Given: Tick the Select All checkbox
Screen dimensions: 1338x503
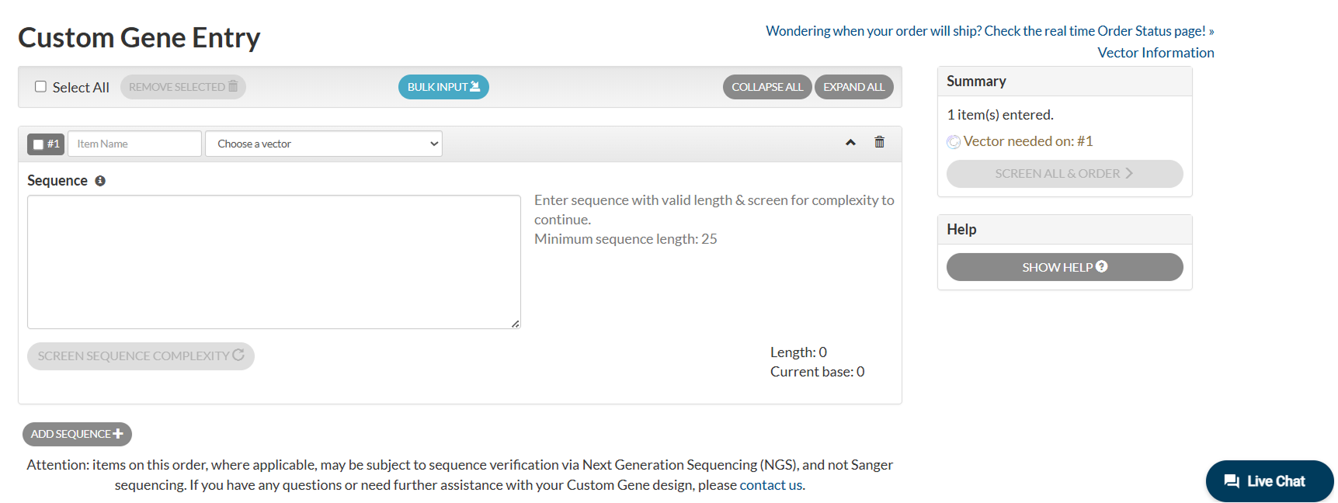Looking at the screenshot, I should [40, 87].
